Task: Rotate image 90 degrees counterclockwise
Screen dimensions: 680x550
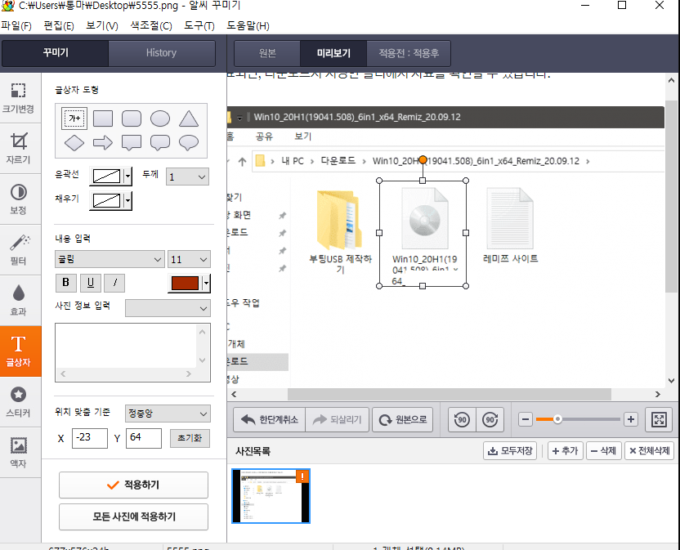Action: [x=462, y=420]
